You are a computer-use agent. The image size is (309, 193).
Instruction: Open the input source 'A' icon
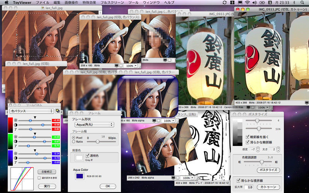point(270,3)
